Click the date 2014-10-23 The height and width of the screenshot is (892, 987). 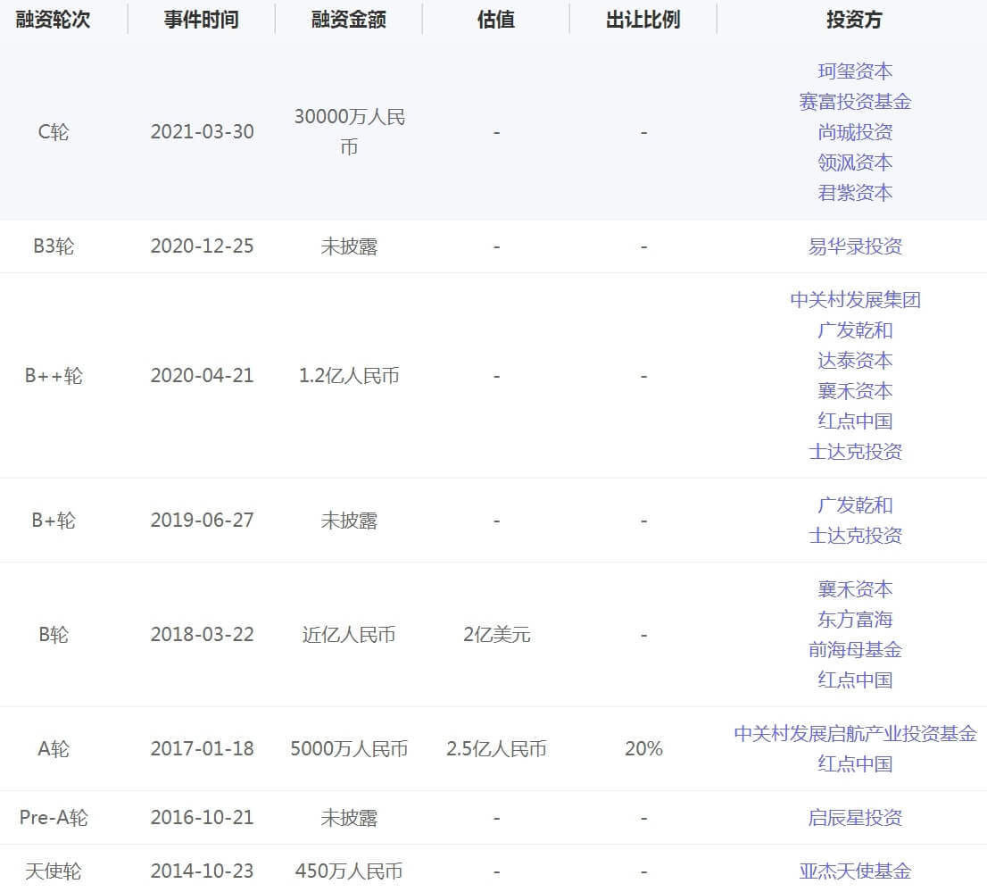[x=202, y=871]
